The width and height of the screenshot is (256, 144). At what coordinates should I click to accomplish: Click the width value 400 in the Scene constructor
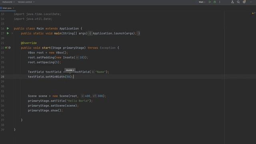click(87, 96)
